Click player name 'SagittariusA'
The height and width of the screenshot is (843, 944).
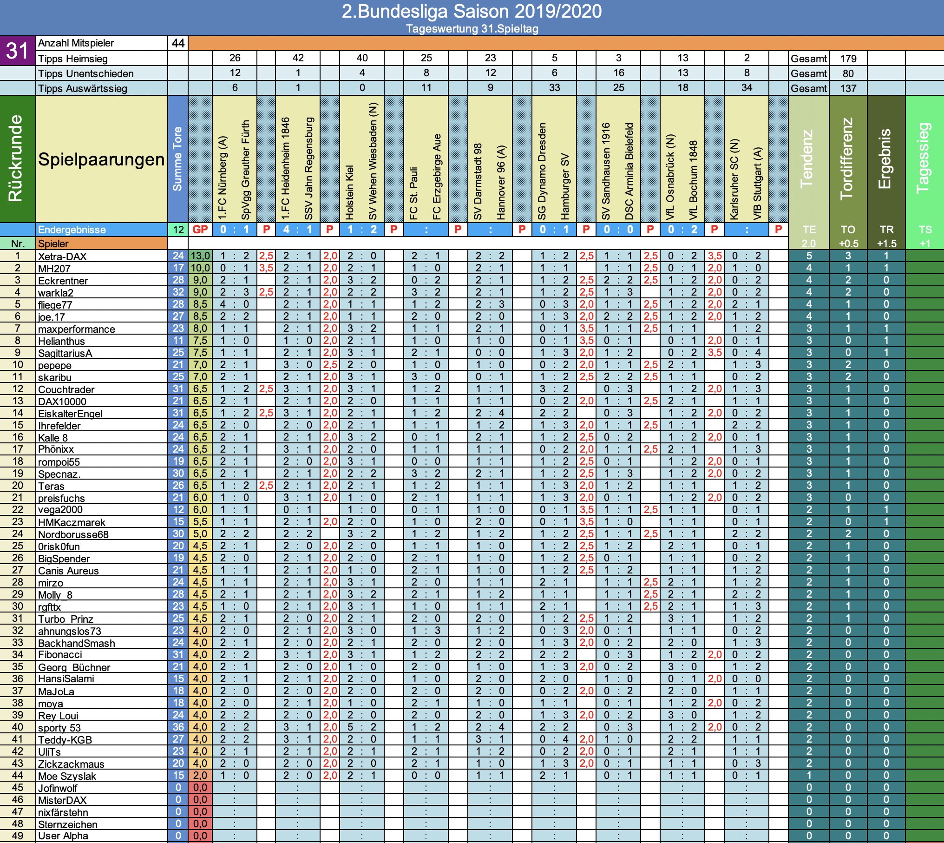click(65, 353)
